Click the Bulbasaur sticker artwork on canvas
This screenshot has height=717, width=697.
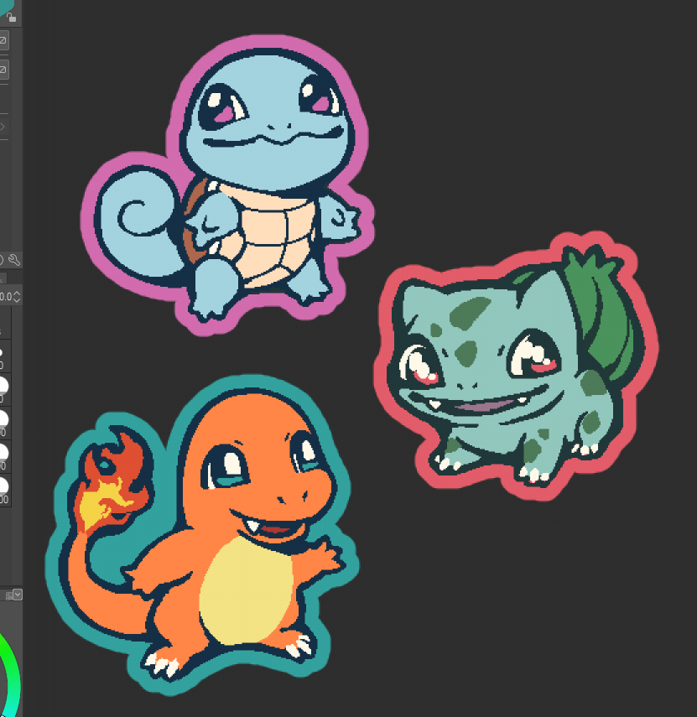517,366
